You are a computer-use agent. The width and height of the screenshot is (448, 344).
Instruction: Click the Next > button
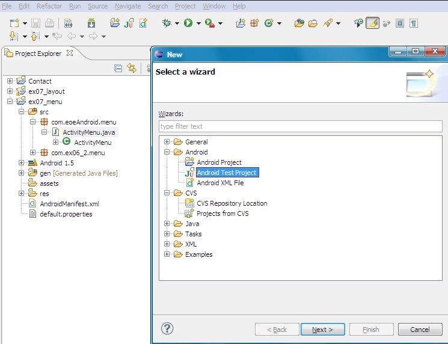(323, 330)
